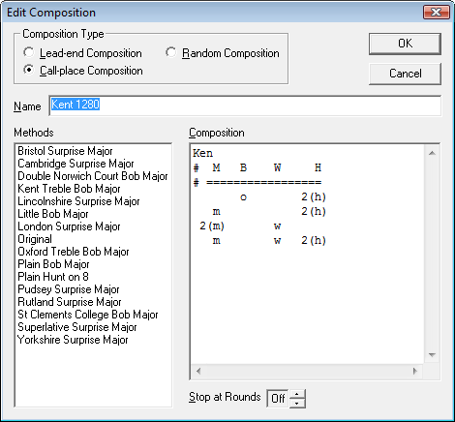Screen dimensions: 455x422
Task: Select Lincolnshire Surprise Major method
Action: [x=78, y=201]
